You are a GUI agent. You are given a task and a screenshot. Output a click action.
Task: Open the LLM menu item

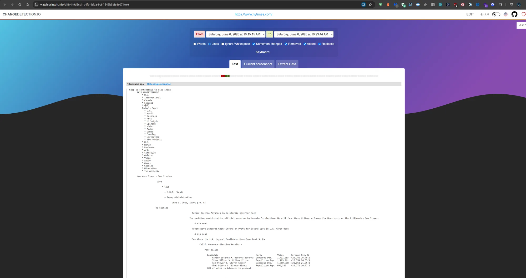484,14
